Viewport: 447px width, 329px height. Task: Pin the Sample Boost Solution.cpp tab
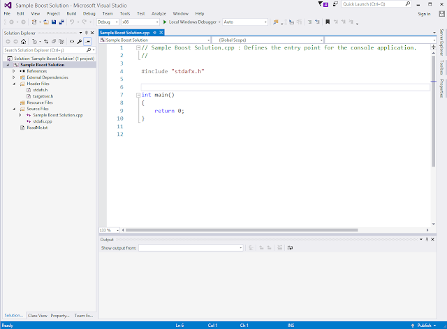(x=154, y=33)
